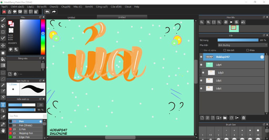This screenshot has height=140, width=269.
Task: Toggle the Khóa lock checkbox
Action: click(x=247, y=50)
